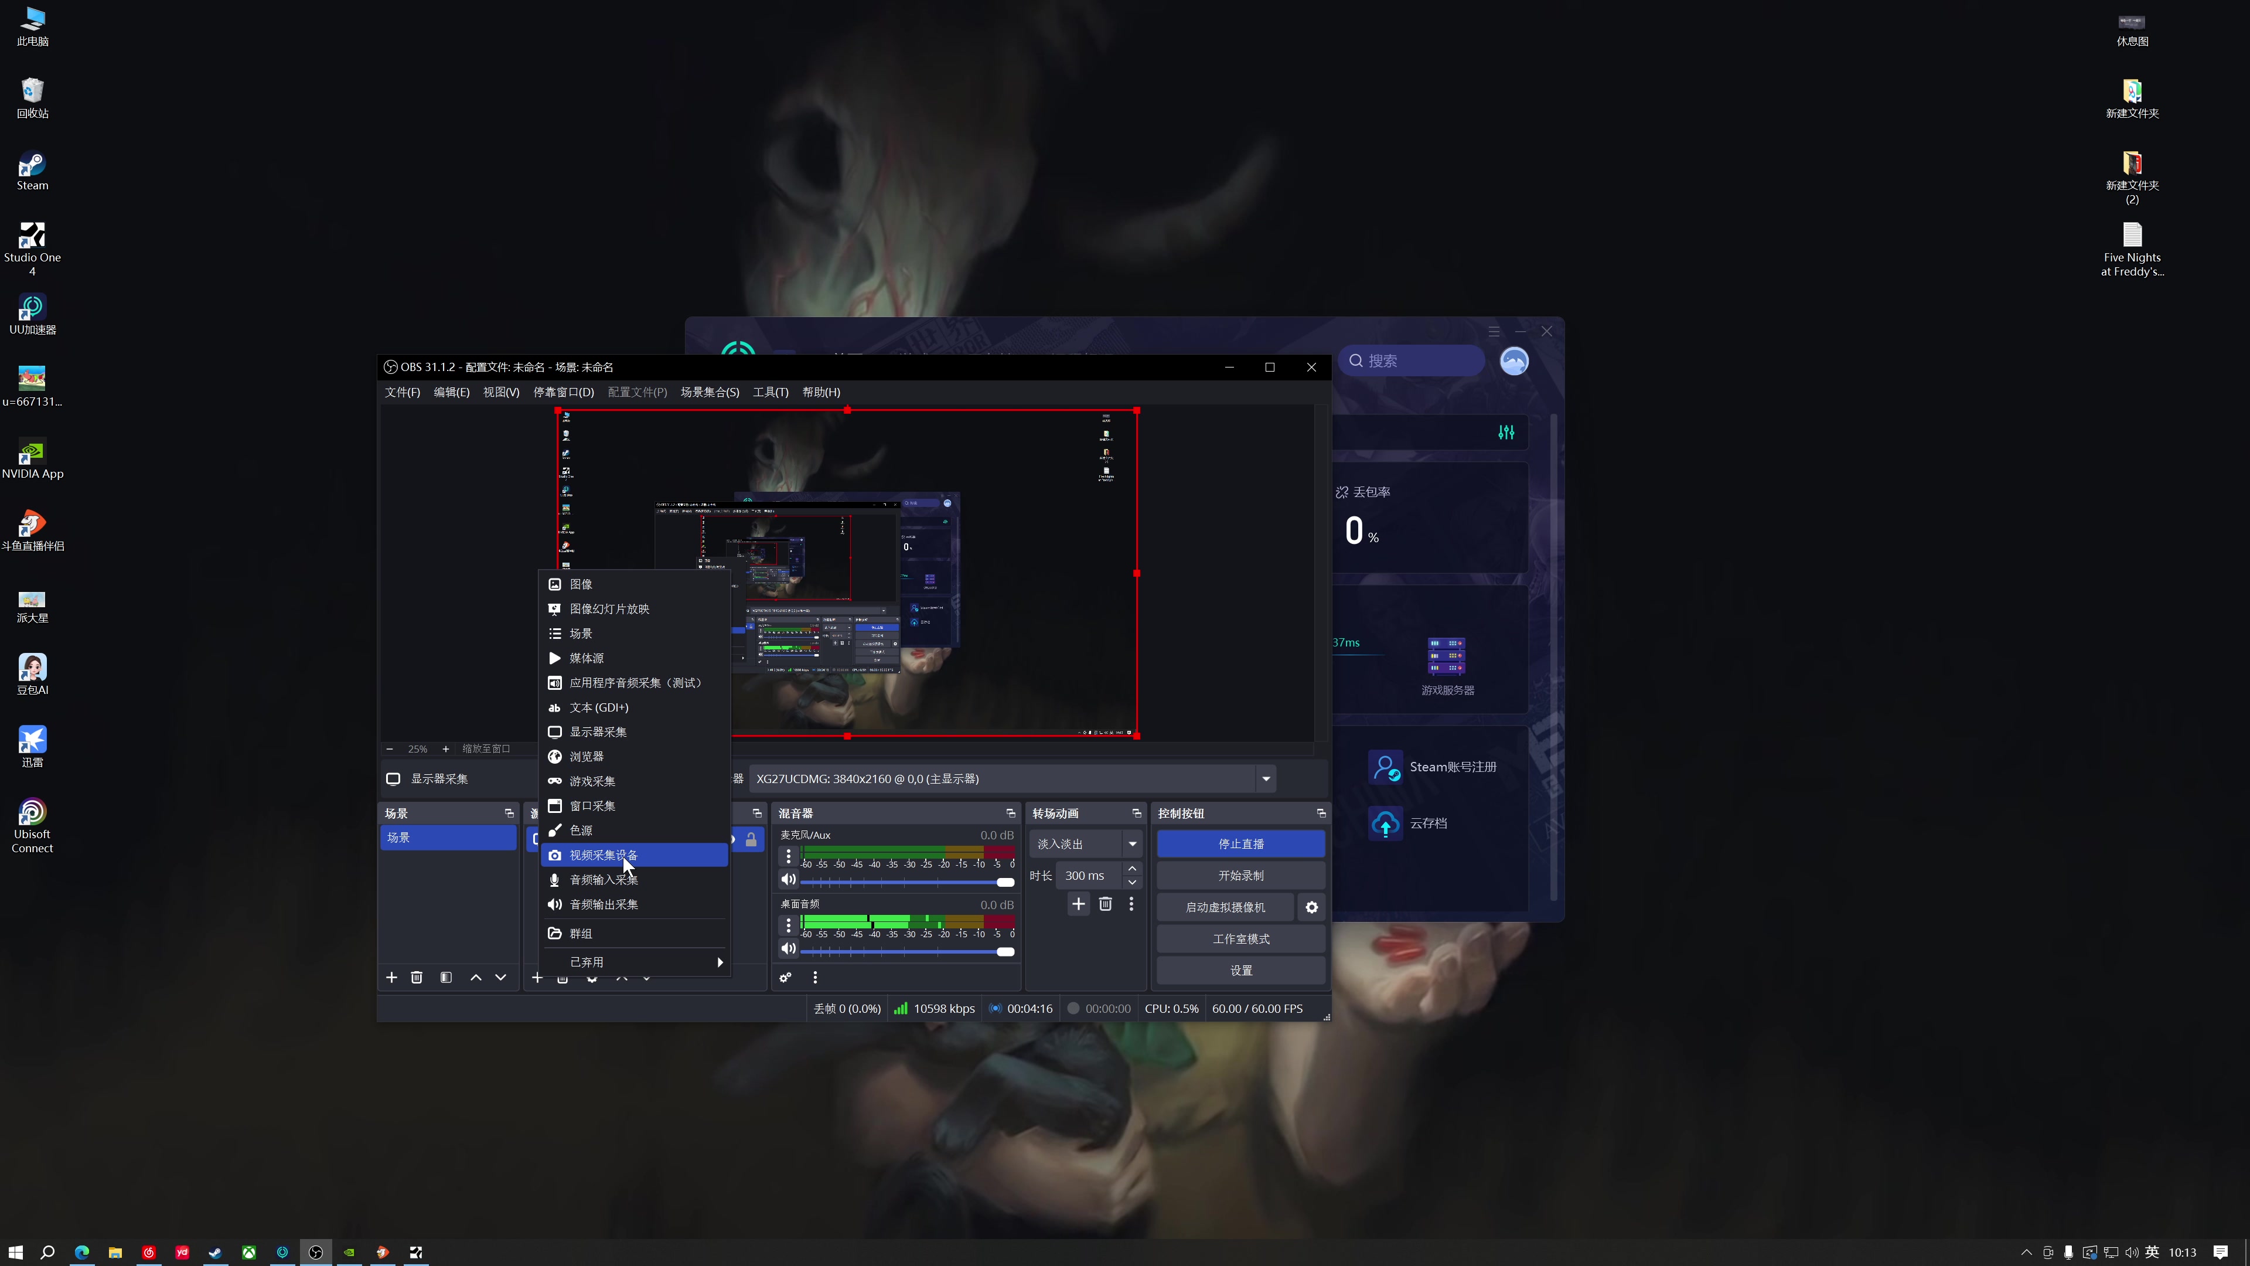
Task: Undock the 混音器 panel via its float icon
Action: 1011,814
